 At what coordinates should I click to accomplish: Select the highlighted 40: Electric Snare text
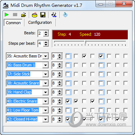coord(22,101)
